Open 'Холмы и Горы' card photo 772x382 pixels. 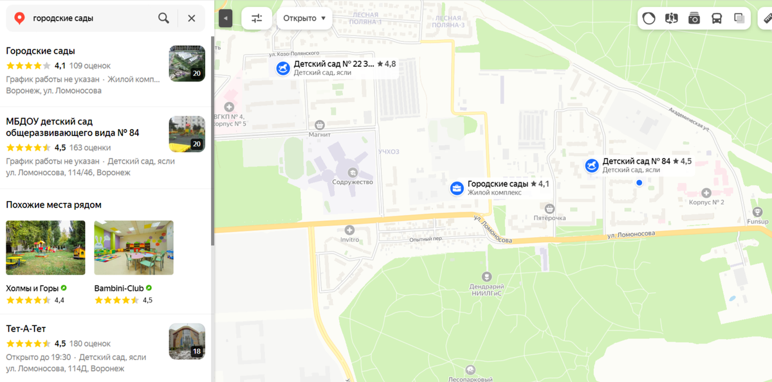point(46,248)
